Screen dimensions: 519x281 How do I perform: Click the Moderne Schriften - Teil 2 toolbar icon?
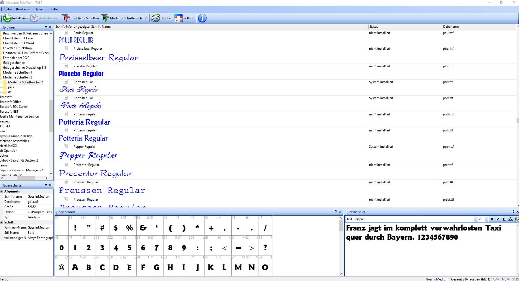pyautogui.click(x=105, y=18)
